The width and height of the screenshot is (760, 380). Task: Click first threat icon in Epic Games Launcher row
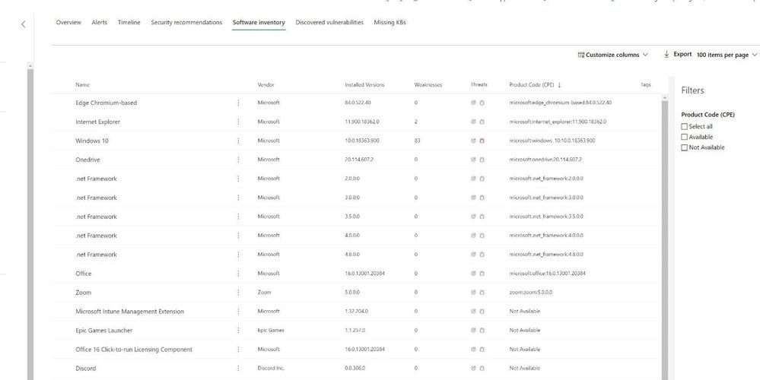pyautogui.click(x=473, y=330)
